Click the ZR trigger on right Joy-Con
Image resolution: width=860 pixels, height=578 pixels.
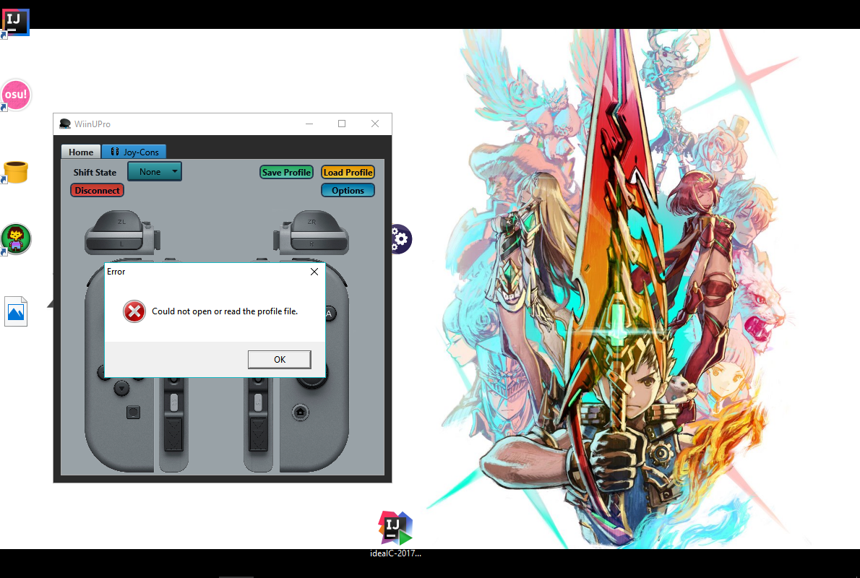coord(312,221)
